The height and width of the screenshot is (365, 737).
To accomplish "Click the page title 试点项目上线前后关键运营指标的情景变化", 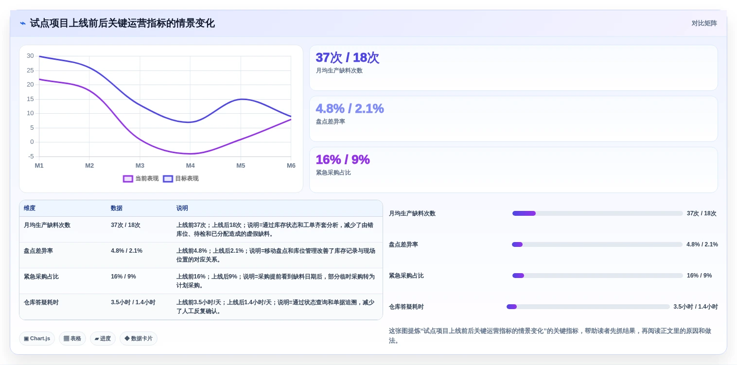I will [122, 23].
